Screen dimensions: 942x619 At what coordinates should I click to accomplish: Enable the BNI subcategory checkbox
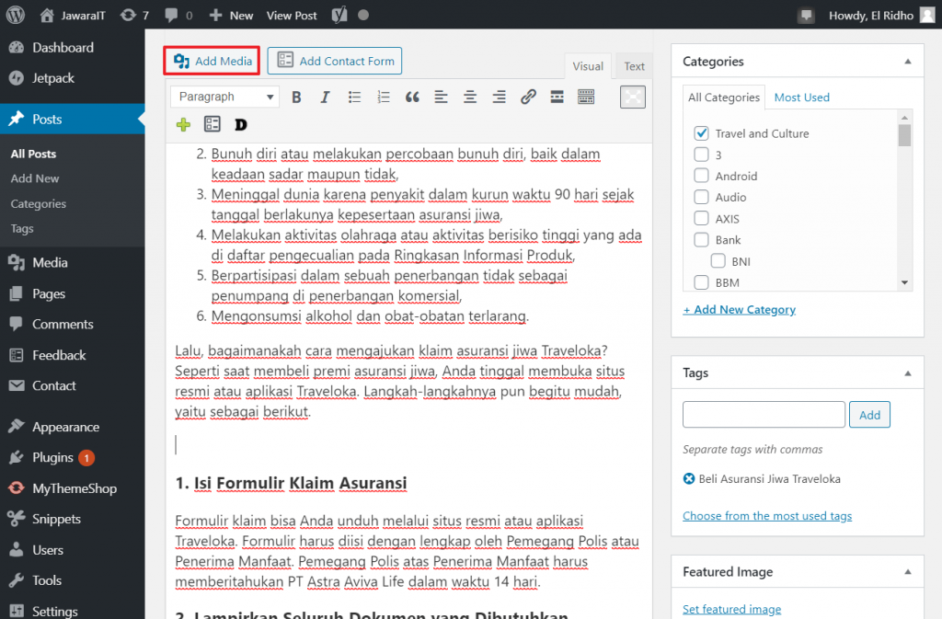pos(718,261)
